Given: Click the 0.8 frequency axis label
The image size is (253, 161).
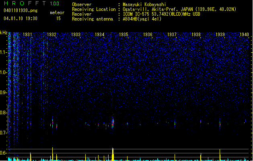Looking at the screenshot, I should coord(3,113).
